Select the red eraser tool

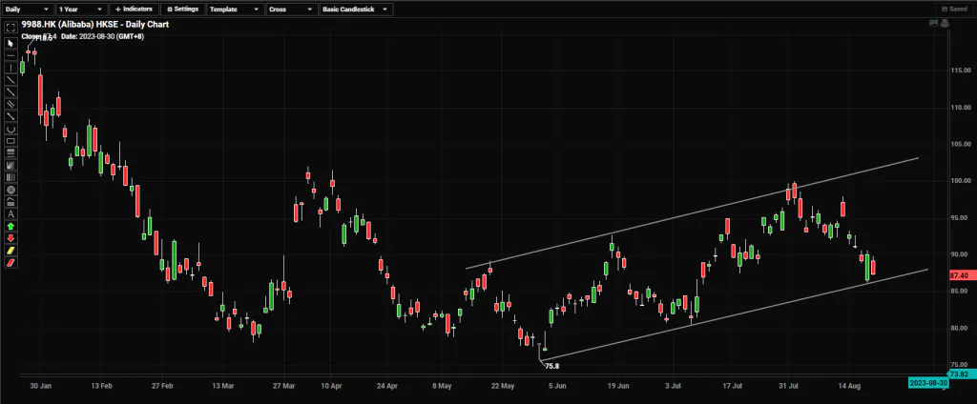tap(10, 263)
